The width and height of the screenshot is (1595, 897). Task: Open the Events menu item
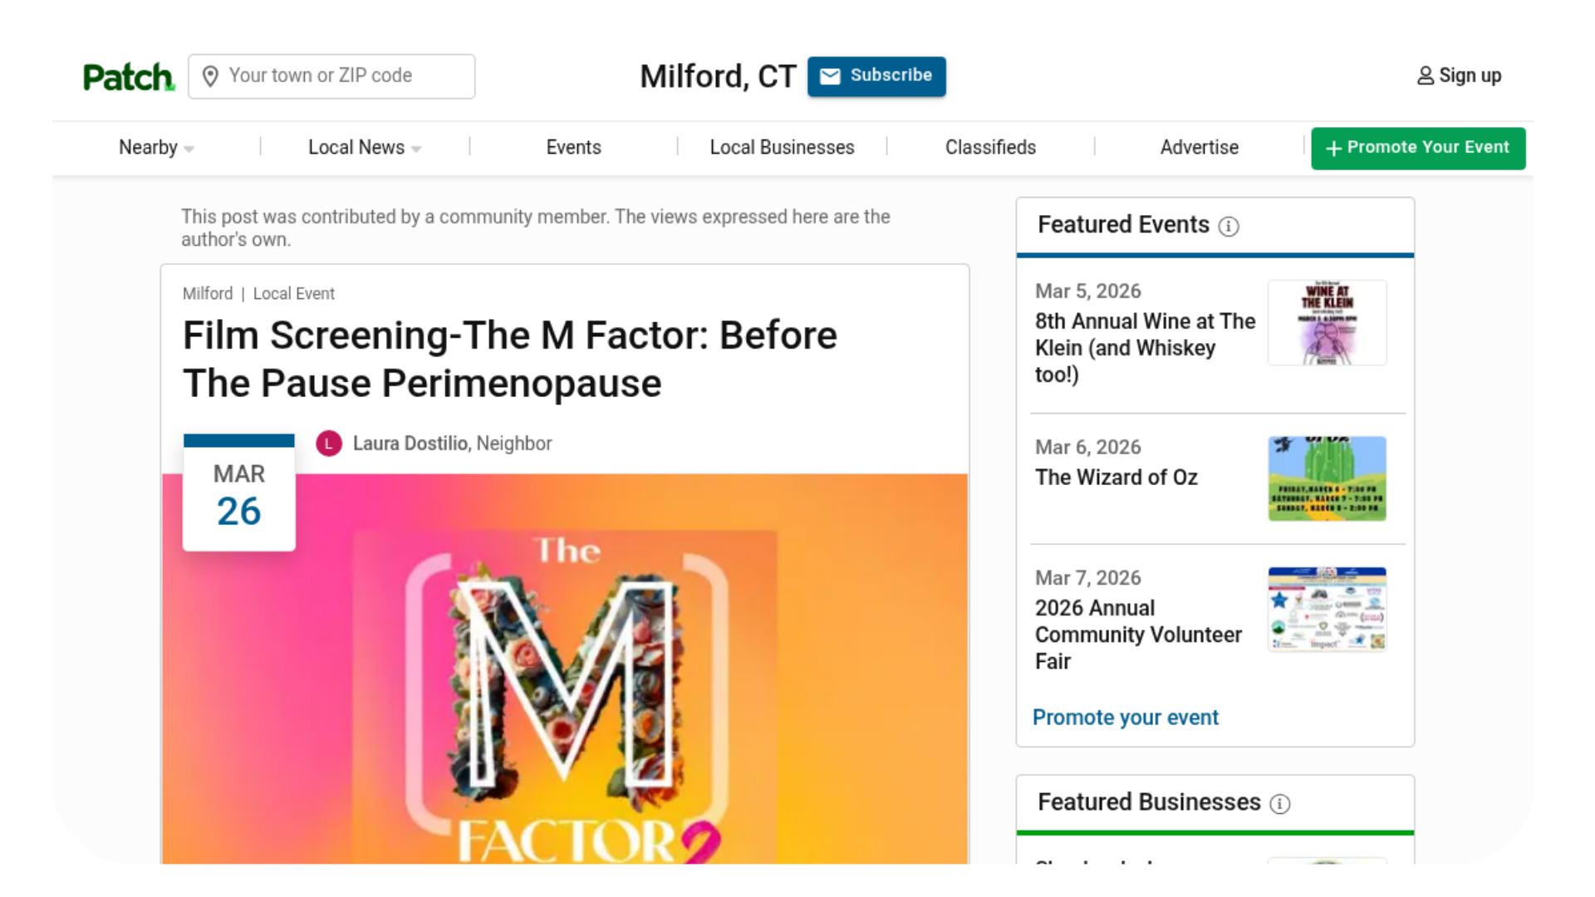tap(573, 148)
